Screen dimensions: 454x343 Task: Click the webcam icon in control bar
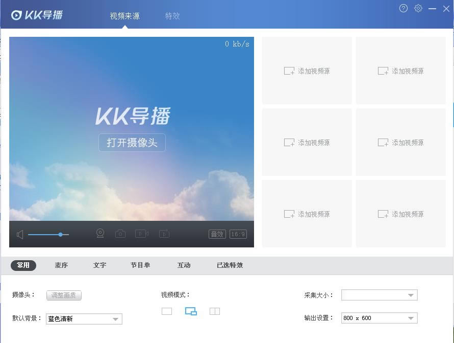point(100,234)
